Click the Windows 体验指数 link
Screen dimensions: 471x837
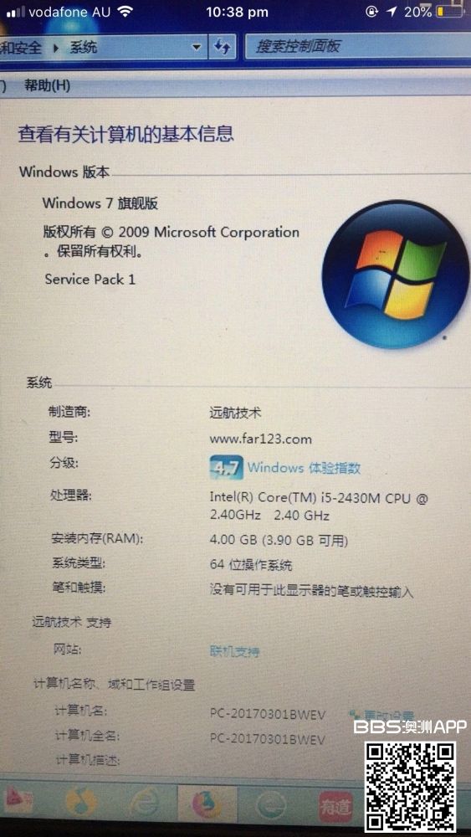(x=304, y=468)
